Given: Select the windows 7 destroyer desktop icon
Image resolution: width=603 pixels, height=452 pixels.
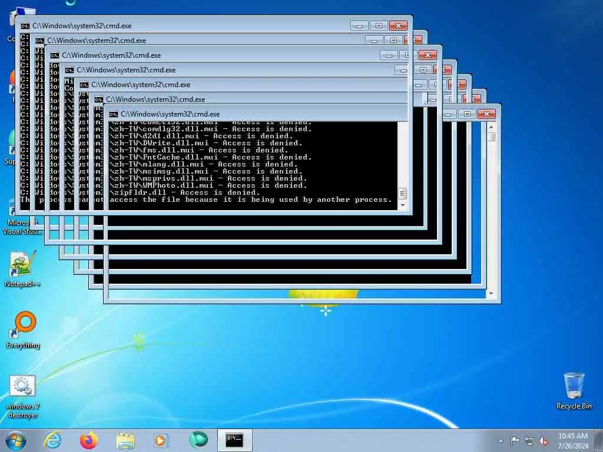Looking at the screenshot, I should coord(23,397).
